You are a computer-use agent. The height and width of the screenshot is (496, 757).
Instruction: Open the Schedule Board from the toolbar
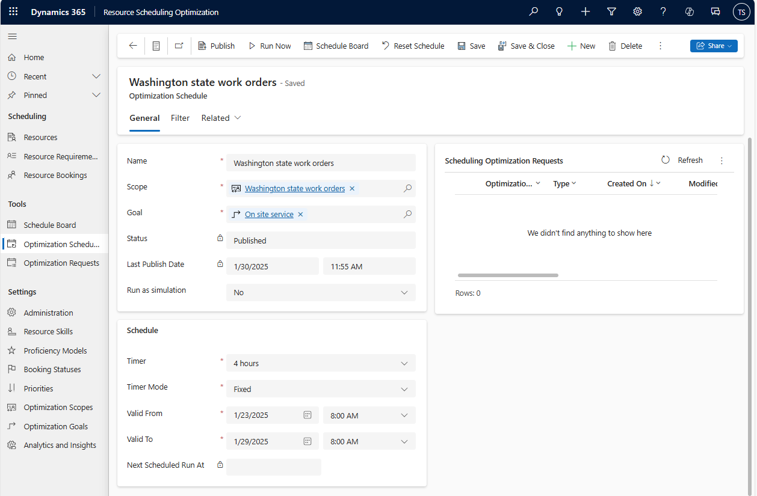[x=336, y=45]
